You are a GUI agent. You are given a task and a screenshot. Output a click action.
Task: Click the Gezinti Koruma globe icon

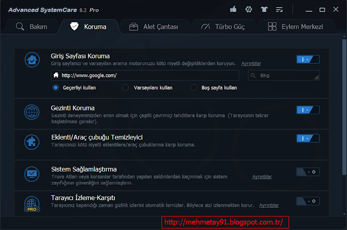point(32,112)
